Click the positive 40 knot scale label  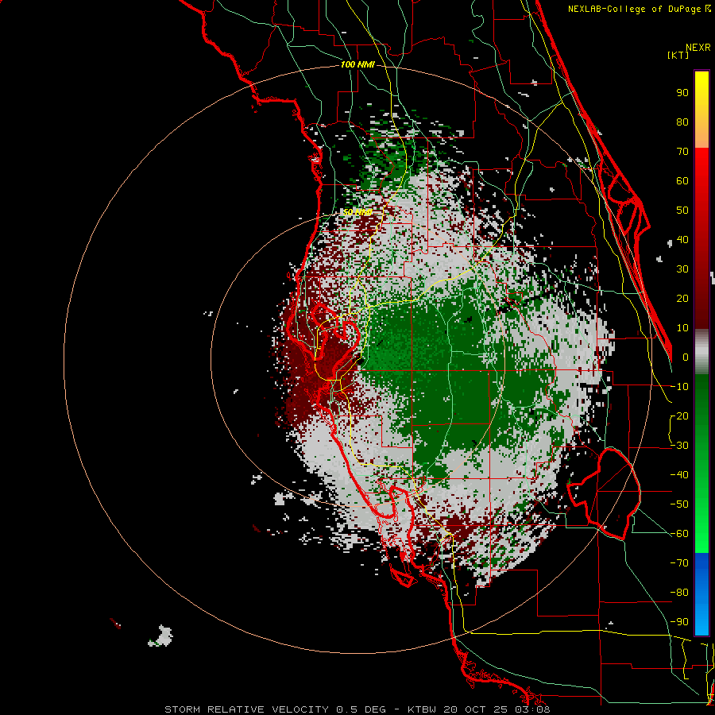682,239
